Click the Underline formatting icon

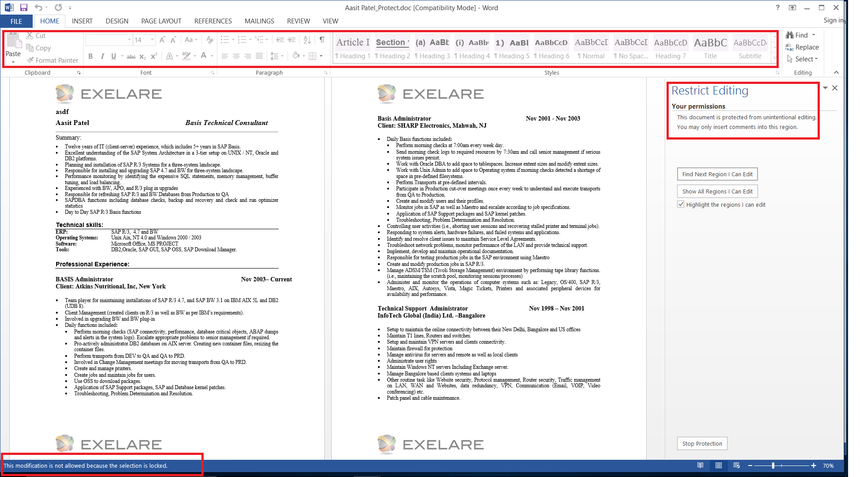click(x=114, y=56)
